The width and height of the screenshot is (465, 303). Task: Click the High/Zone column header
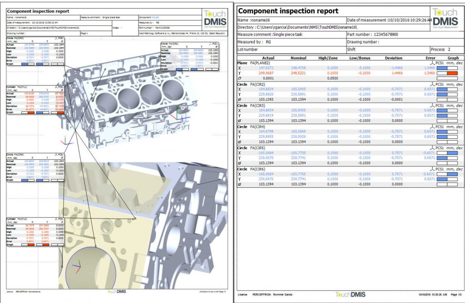point(330,58)
